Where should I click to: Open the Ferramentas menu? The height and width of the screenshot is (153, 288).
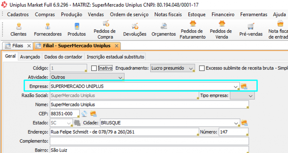(254, 15)
